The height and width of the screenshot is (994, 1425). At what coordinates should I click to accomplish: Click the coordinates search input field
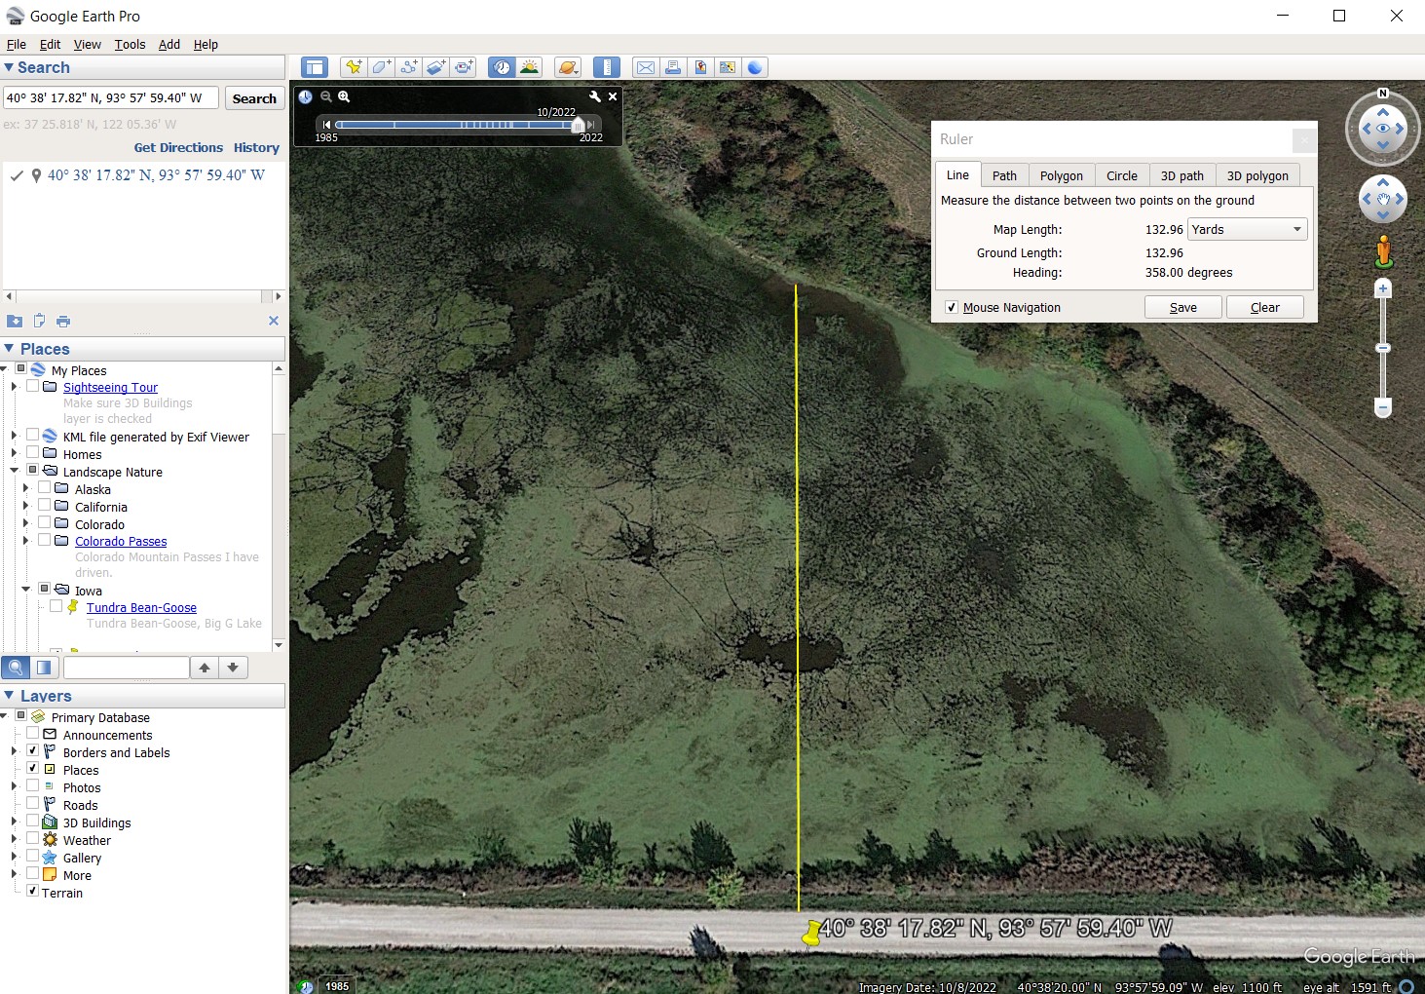tap(111, 97)
